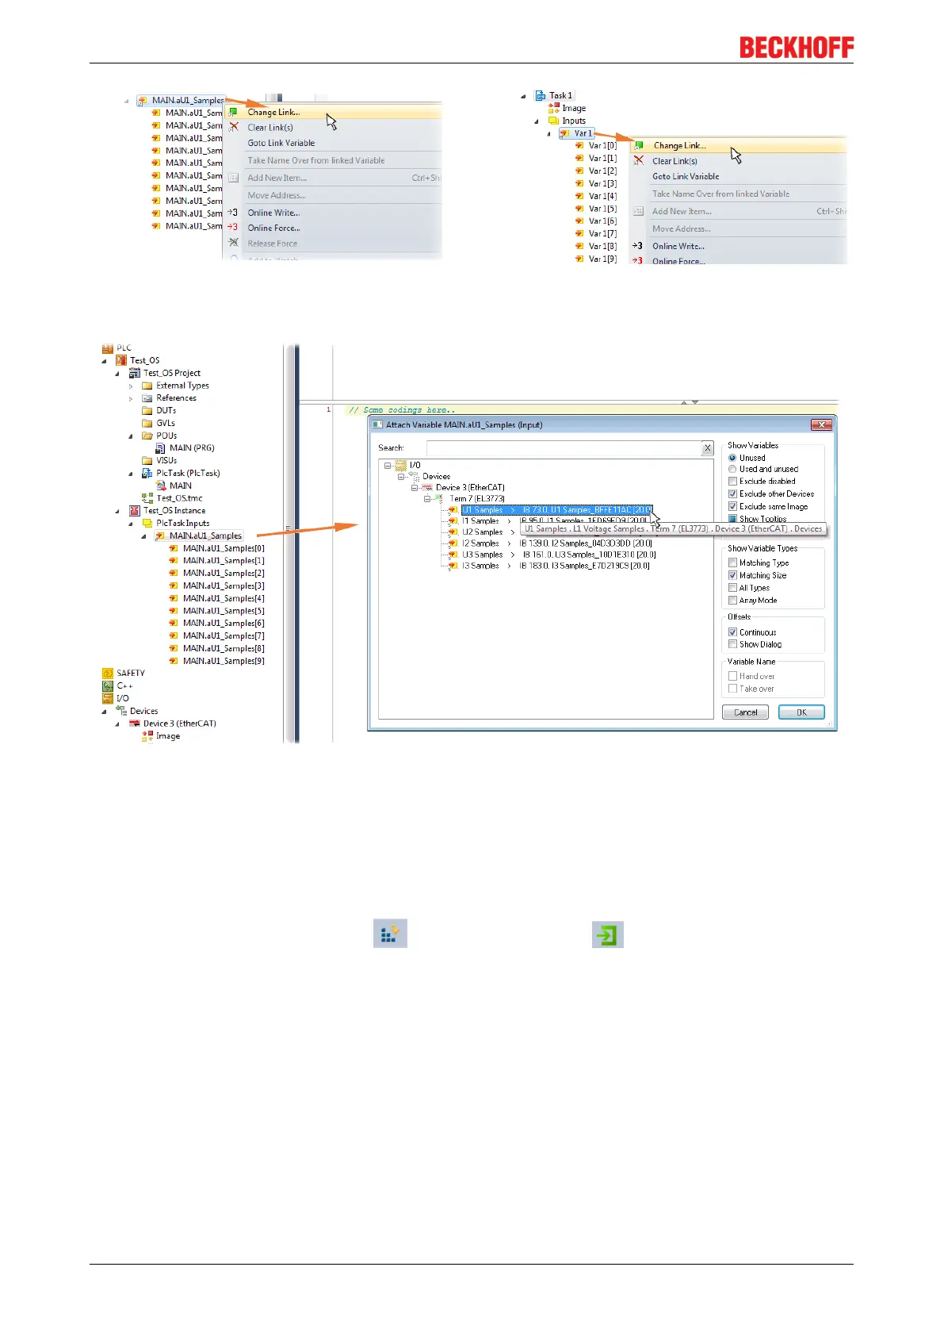Click the Activate Configuration icon below the dialog
This screenshot has width=944, height=1336.
coord(390,934)
